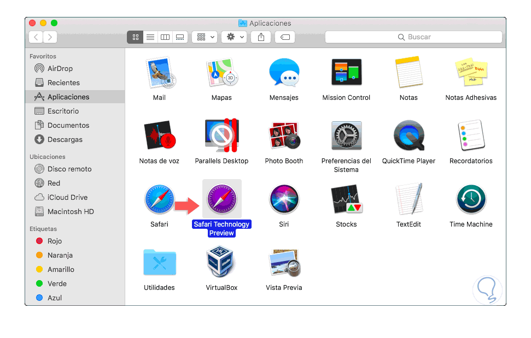Click the Notas de voz icon
Screen dimensions: 531x338
coord(160,135)
